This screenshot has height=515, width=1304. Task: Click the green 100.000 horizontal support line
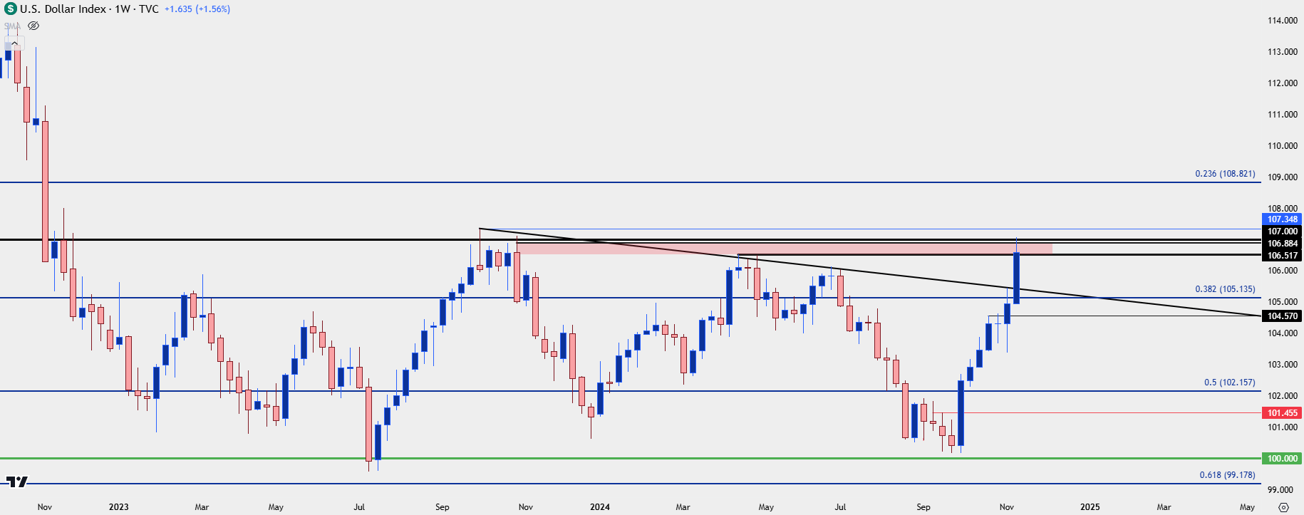pyautogui.click(x=630, y=459)
